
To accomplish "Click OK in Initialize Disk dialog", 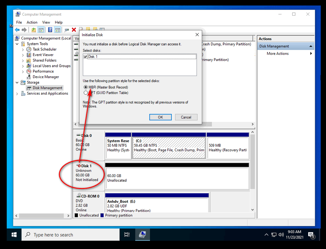I will pyautogui.click(x=160, y=117).
